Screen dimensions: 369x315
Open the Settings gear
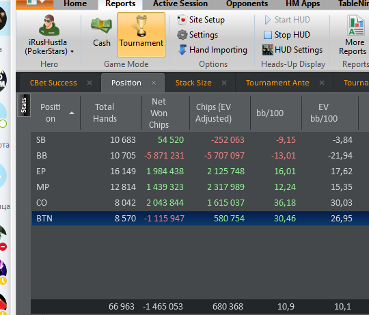197,35
